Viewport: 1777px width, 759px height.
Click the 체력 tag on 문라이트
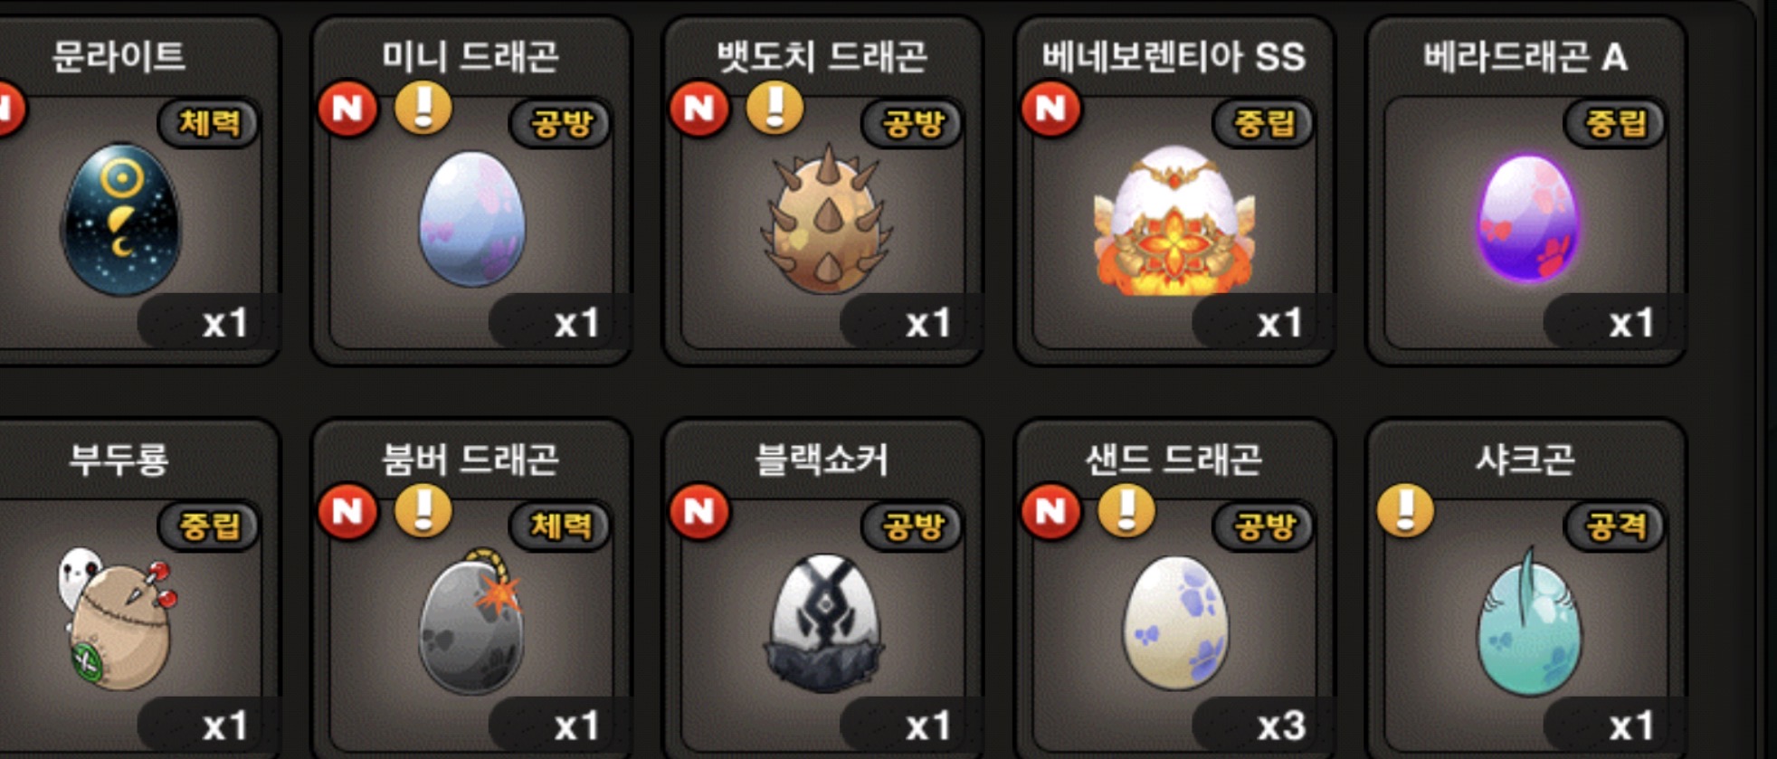209,123
